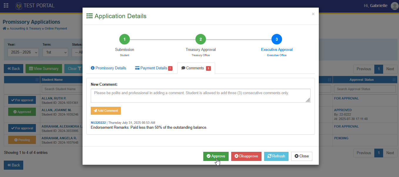Focus the New Comment text area

click(201, 96)
